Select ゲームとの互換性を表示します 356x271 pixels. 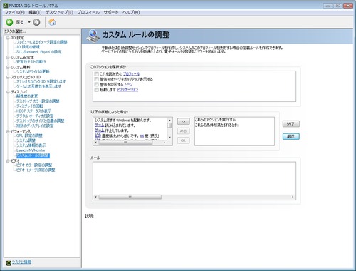pos(38,86)
